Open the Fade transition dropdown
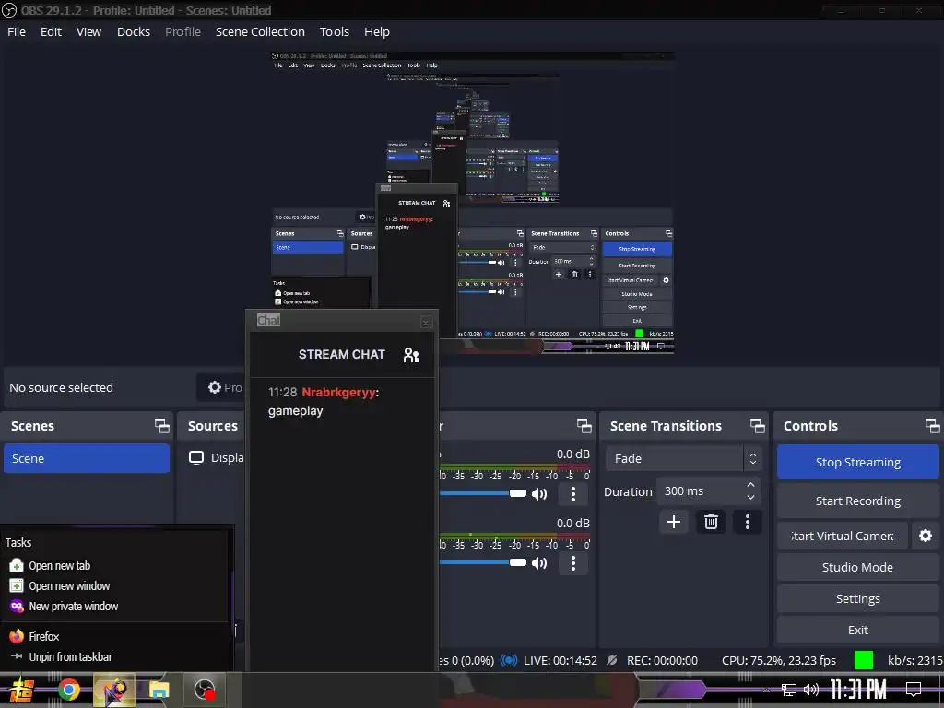 coord(683,459)
